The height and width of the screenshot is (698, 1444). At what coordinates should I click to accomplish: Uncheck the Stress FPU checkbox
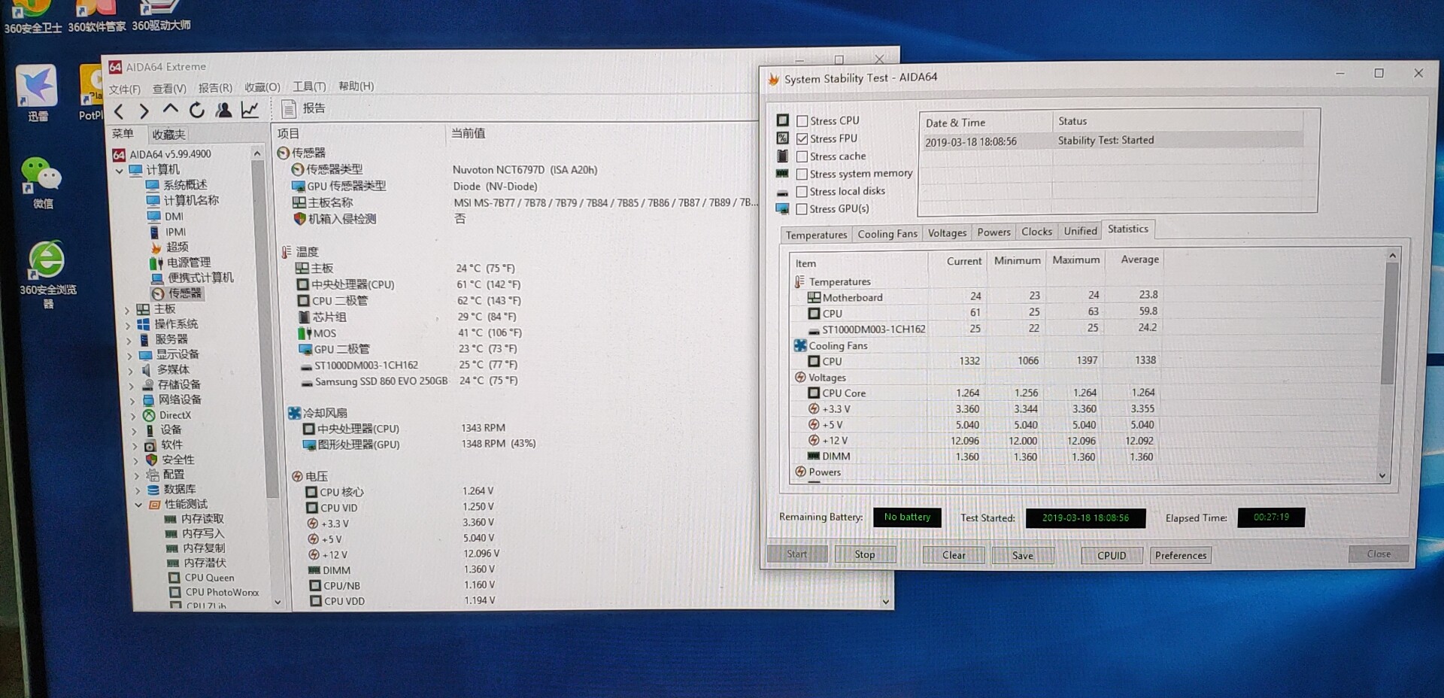click(x=802, y=139)
